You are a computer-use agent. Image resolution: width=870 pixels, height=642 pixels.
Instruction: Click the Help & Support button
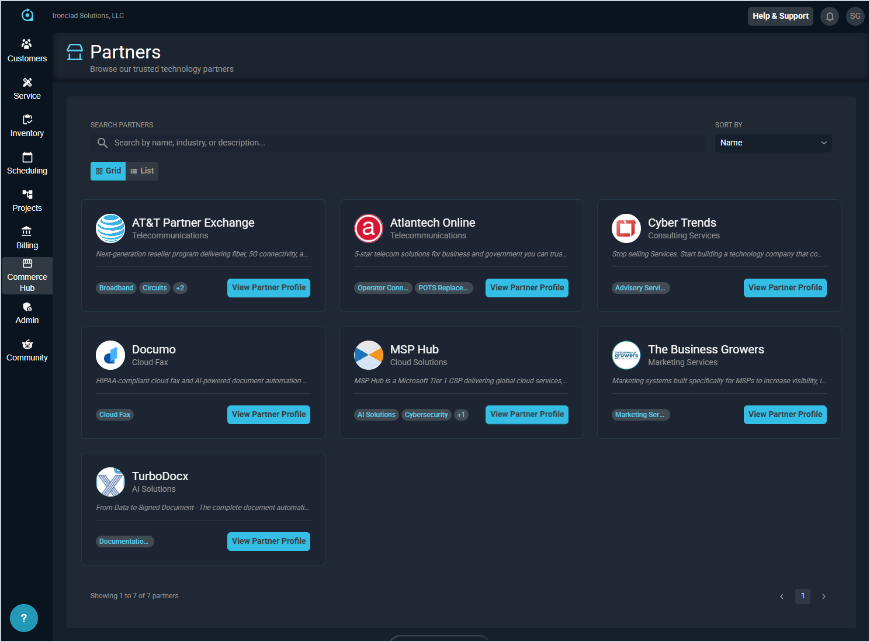(x=781, y=16)
